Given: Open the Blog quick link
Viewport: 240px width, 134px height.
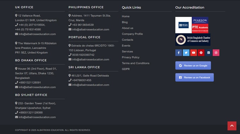Looking at the screenshot, I should click(x=125, y=22).
